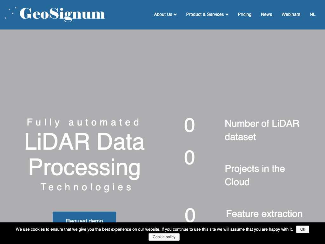Click the Number of LiDAR dataset label
Viewport: 325px width, 244px height.
[x=262, y=130]
